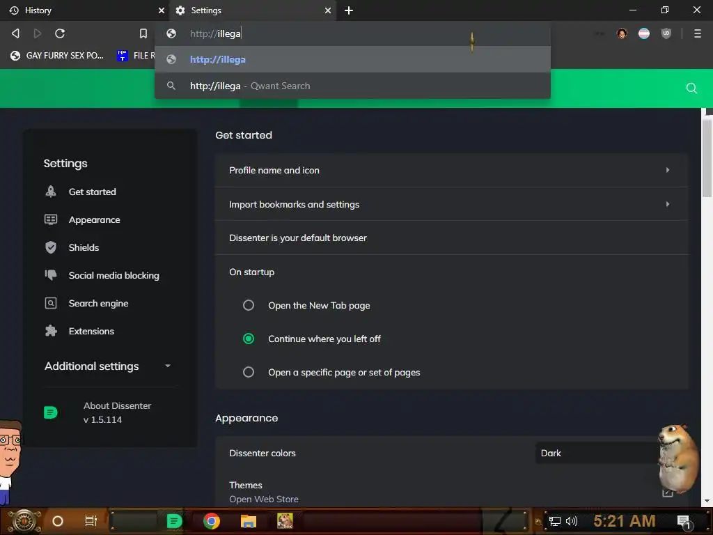Close the Settings tab
This screenshot has height=535, width=713.
coord(327,10)
